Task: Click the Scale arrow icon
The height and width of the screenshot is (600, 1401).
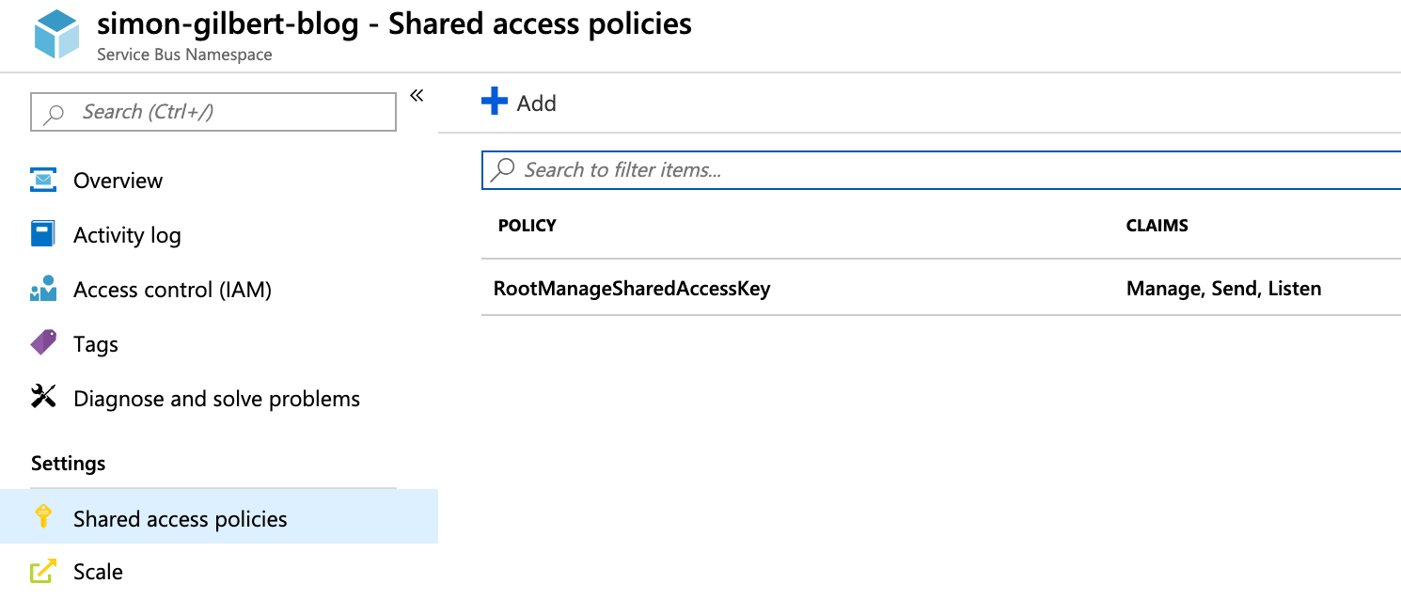Action: [43, 571]
